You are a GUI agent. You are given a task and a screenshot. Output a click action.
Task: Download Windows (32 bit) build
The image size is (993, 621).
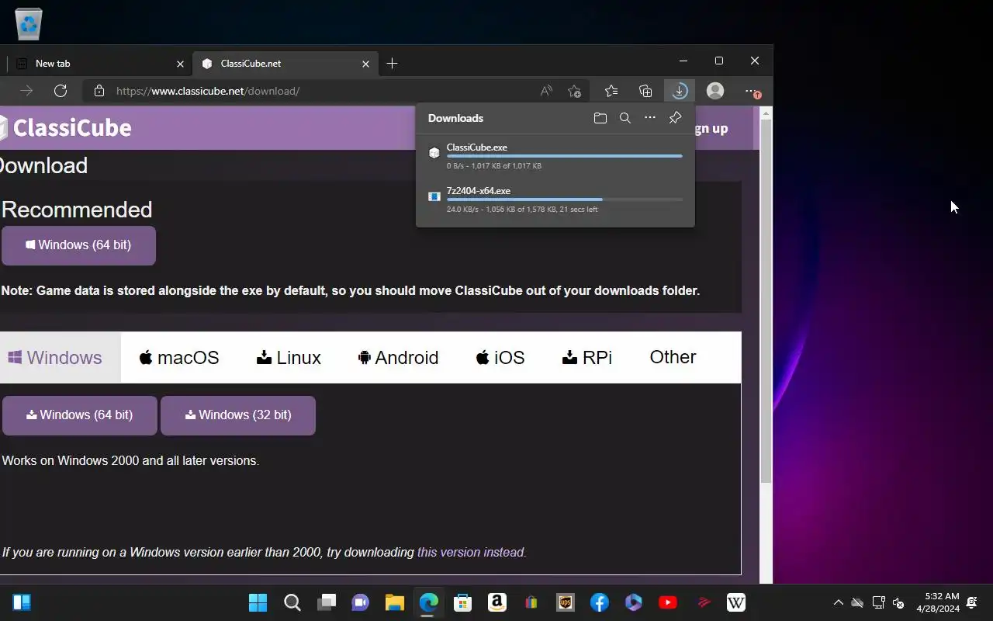click(x=238, y=415)
